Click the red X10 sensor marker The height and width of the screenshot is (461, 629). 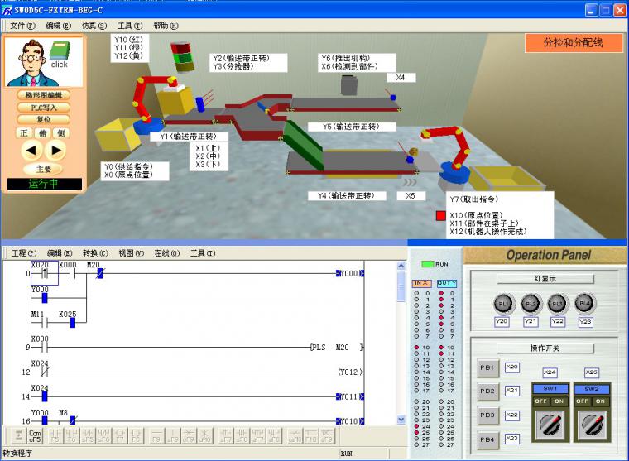click(x=441, y=216)
